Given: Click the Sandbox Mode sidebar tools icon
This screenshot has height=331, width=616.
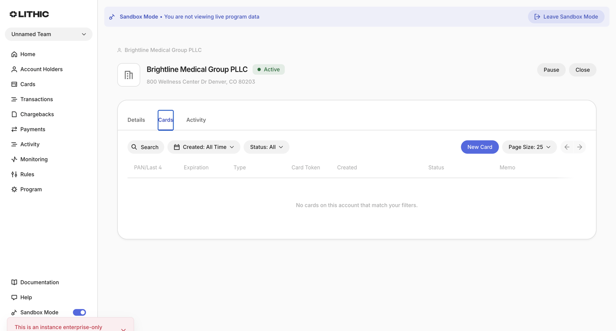Looking at the screenshot, I should point(14,312).
